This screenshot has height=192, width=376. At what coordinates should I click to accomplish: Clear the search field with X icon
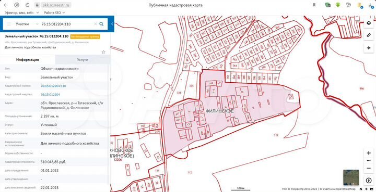[x=95, y=24]
